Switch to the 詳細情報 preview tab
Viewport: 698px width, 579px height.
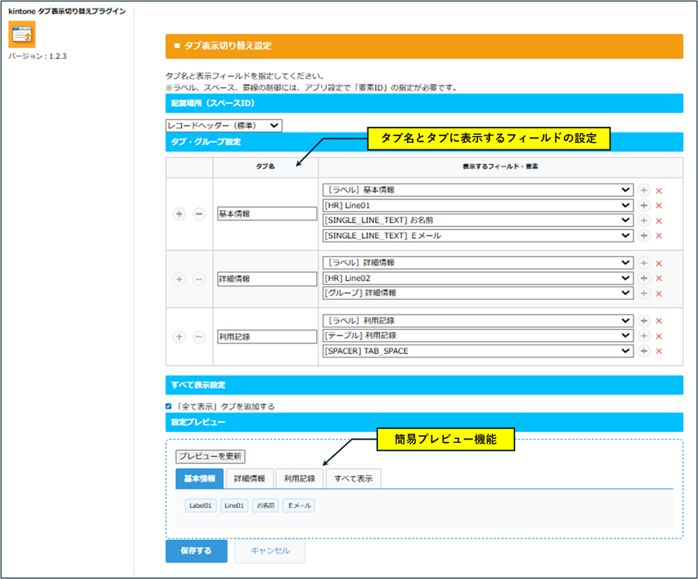250,478
